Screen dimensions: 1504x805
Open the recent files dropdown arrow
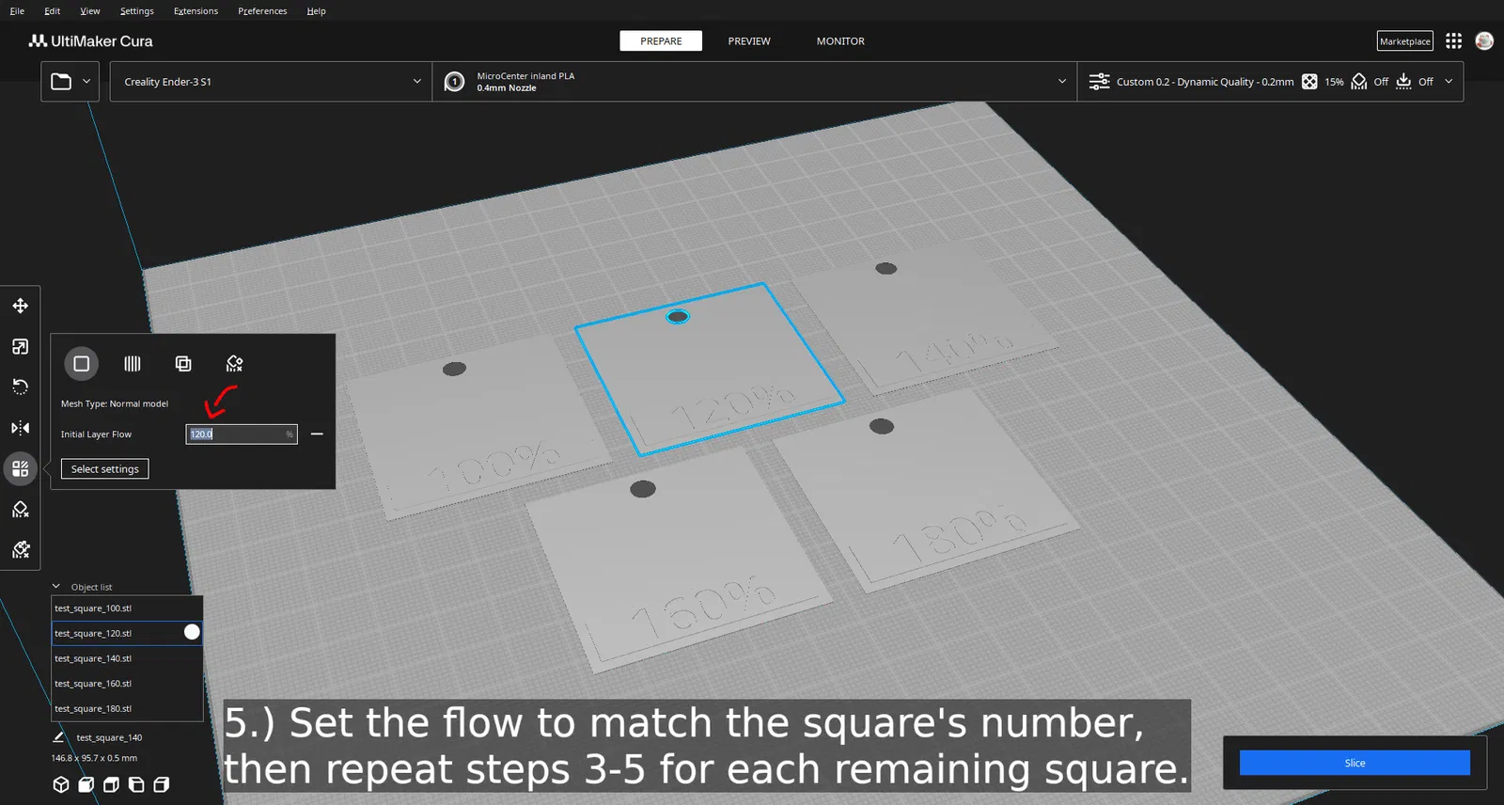tap(86, 82)
